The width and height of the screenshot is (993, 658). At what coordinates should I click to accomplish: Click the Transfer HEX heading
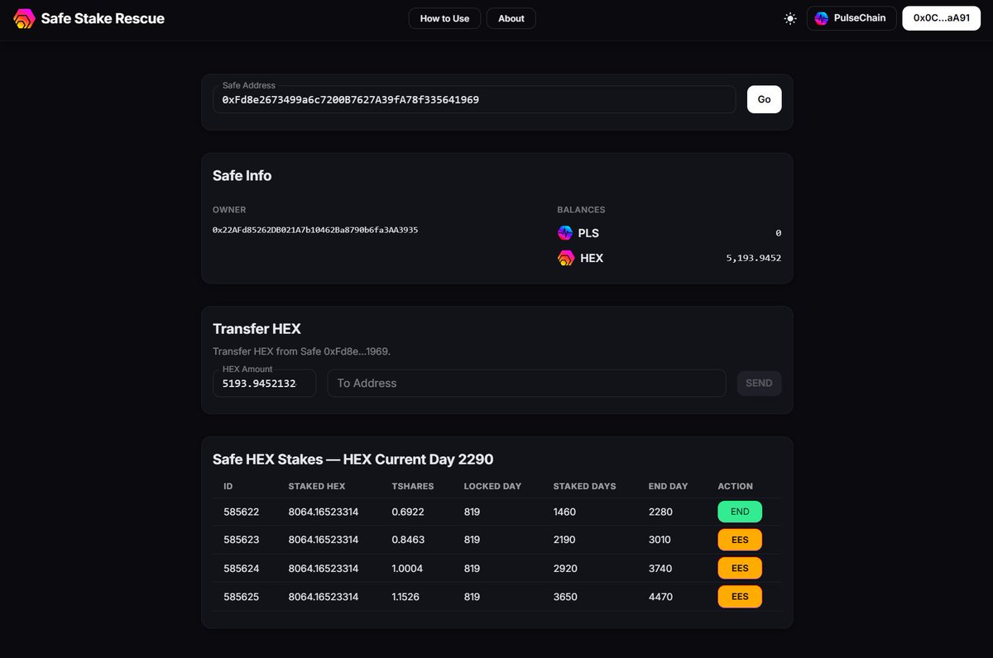point(257,329)
